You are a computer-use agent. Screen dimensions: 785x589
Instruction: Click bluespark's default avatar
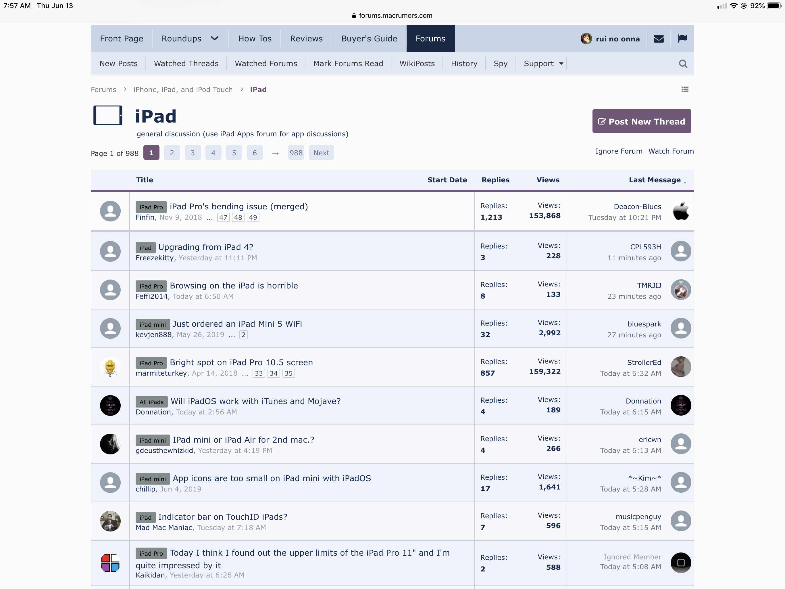point(681,328)
